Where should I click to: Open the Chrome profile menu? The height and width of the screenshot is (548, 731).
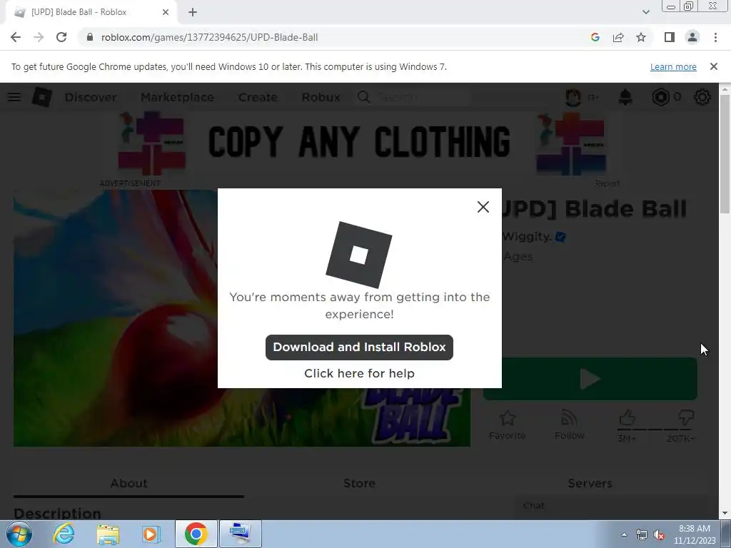point(692,37)
